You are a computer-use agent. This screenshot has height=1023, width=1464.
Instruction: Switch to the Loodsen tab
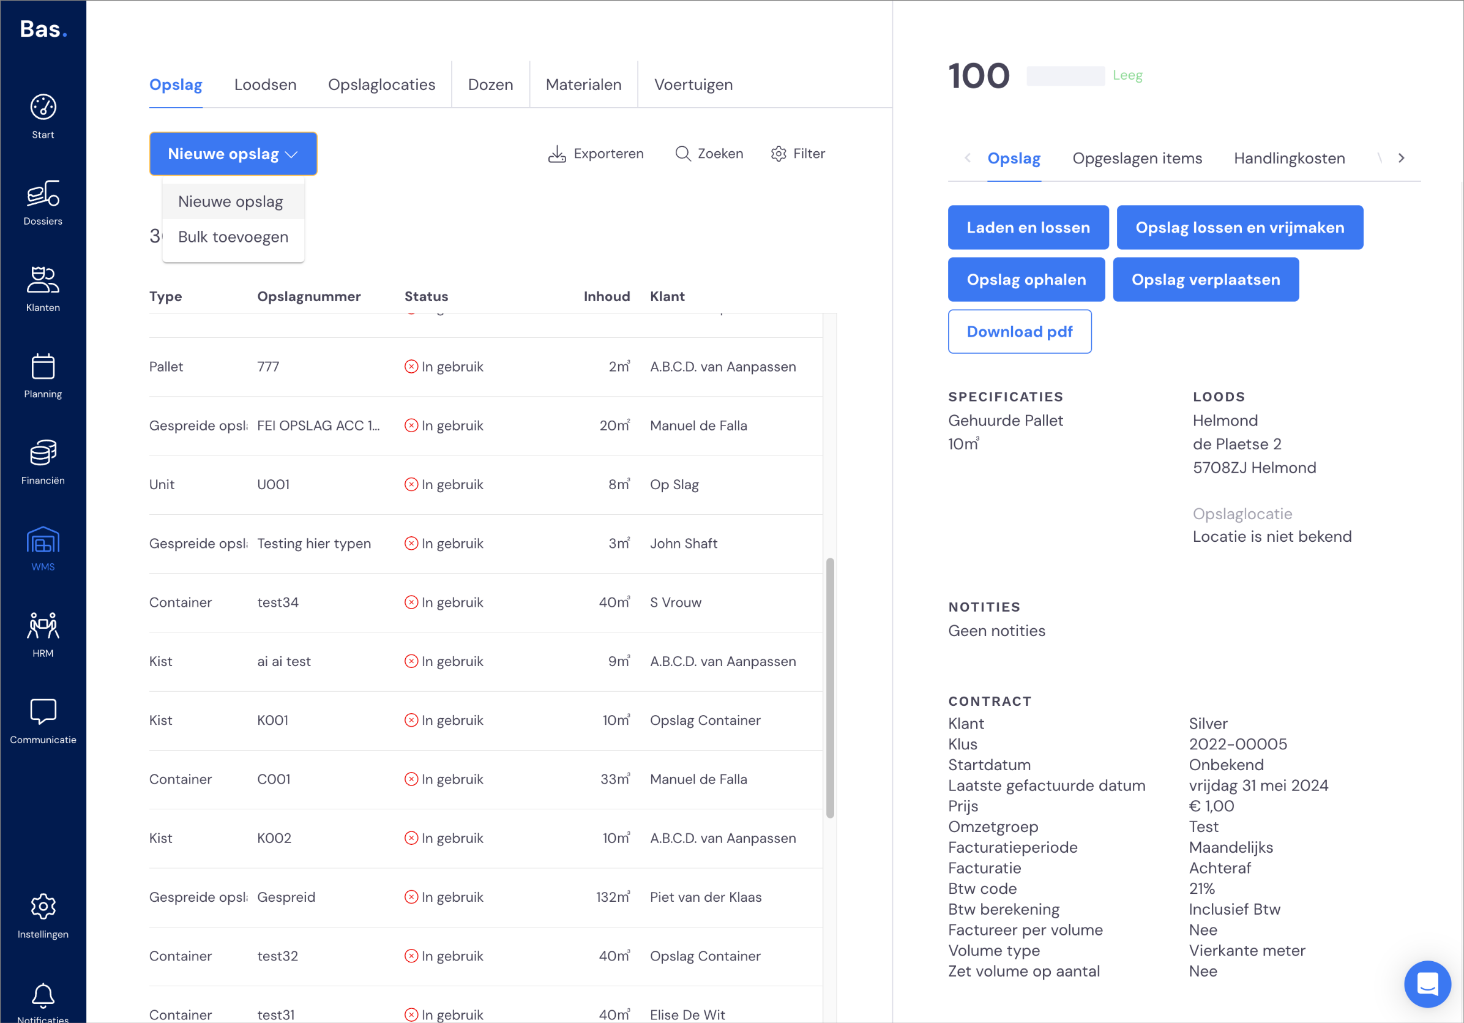click(265, 85)
